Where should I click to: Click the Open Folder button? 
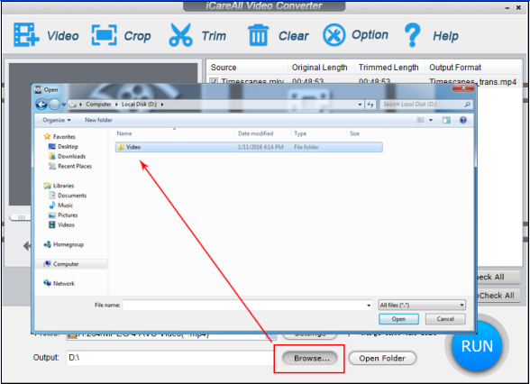tap(382, 359)
